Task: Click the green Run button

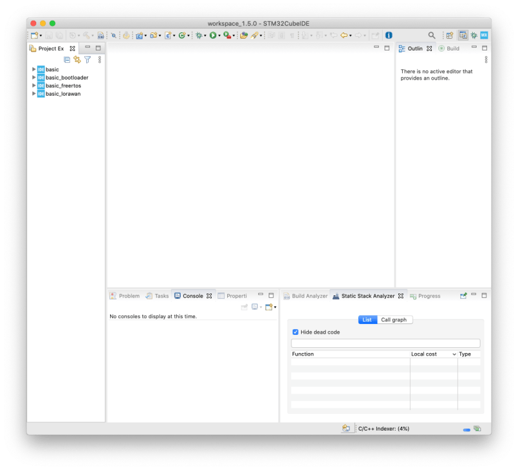Action: pos(213,36)
